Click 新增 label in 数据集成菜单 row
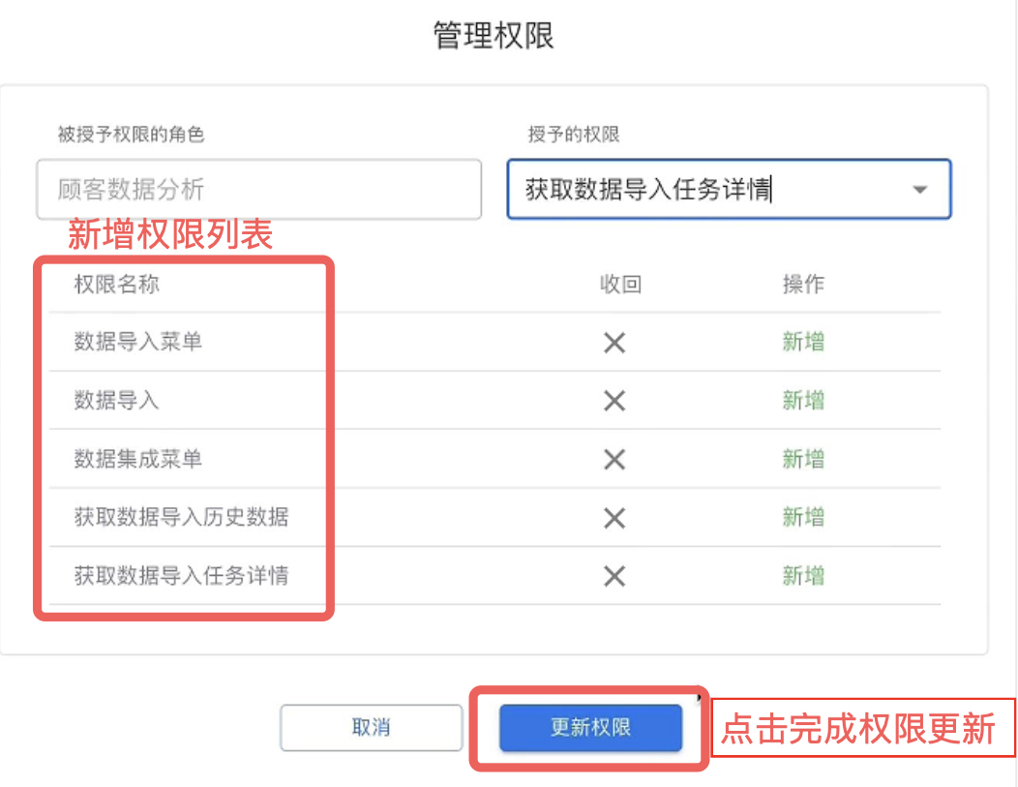Screen dimensions: 1018x787 [803, 459]
